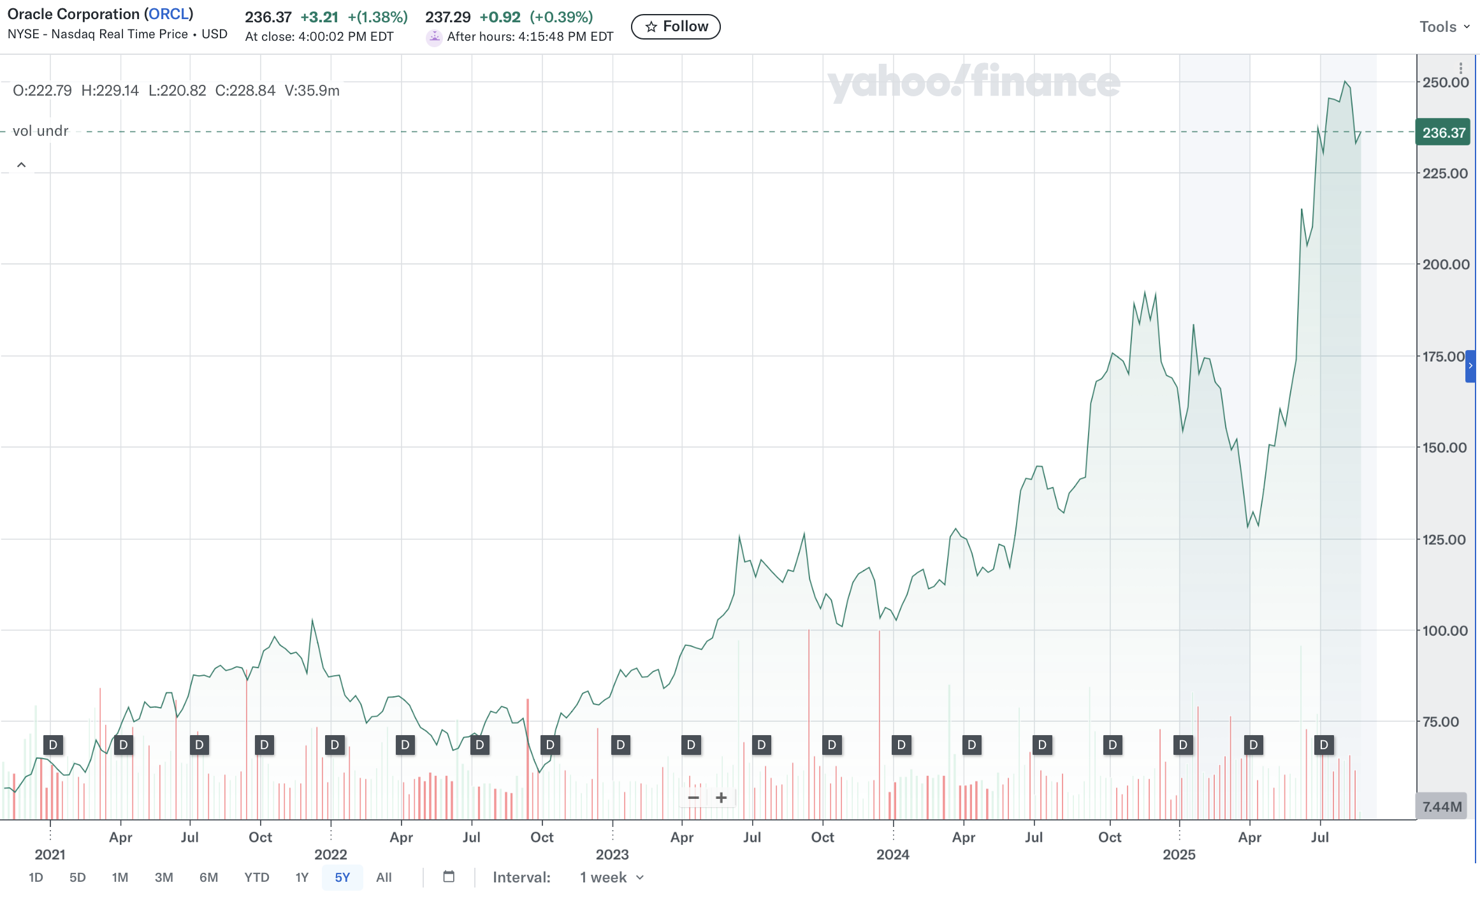This screenshot has width=1480, height=899.
Task: Click the dividend marker above Oct 2022
Action: click(x=550, y=745)
